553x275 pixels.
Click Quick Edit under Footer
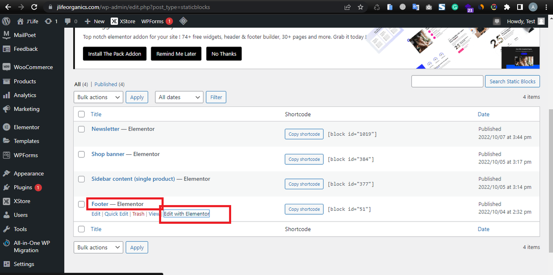[116, 214]
